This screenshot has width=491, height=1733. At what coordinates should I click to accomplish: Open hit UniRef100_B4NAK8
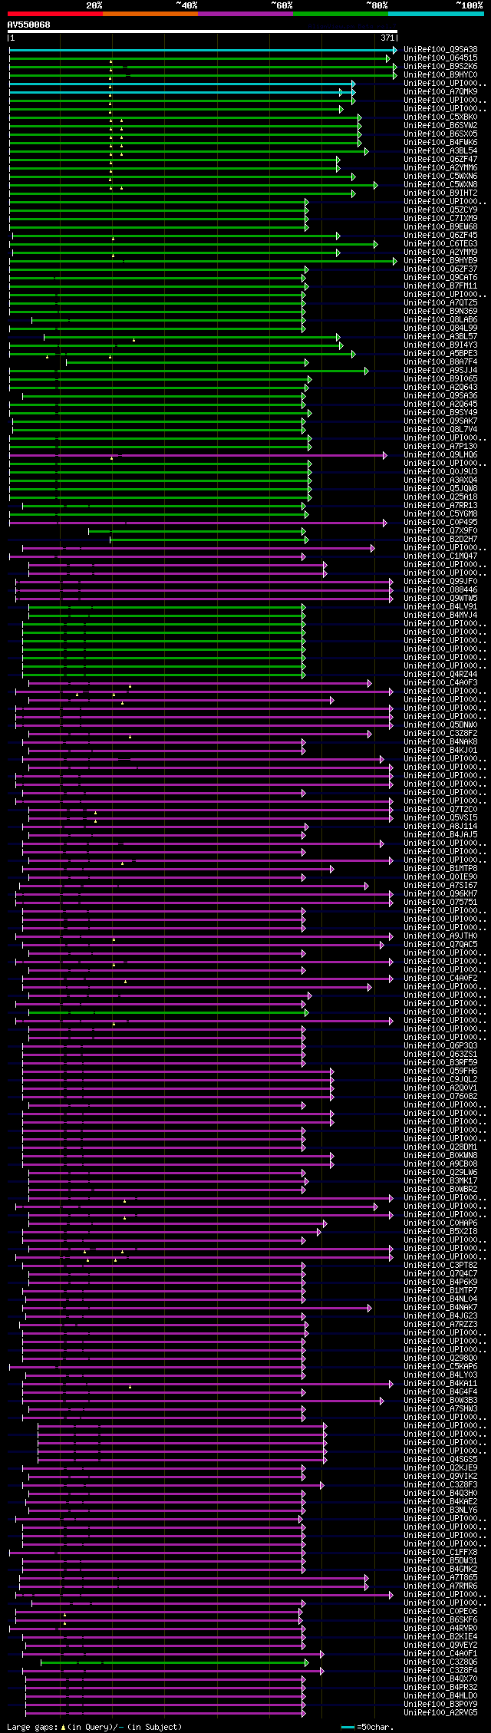pos(440,741)
